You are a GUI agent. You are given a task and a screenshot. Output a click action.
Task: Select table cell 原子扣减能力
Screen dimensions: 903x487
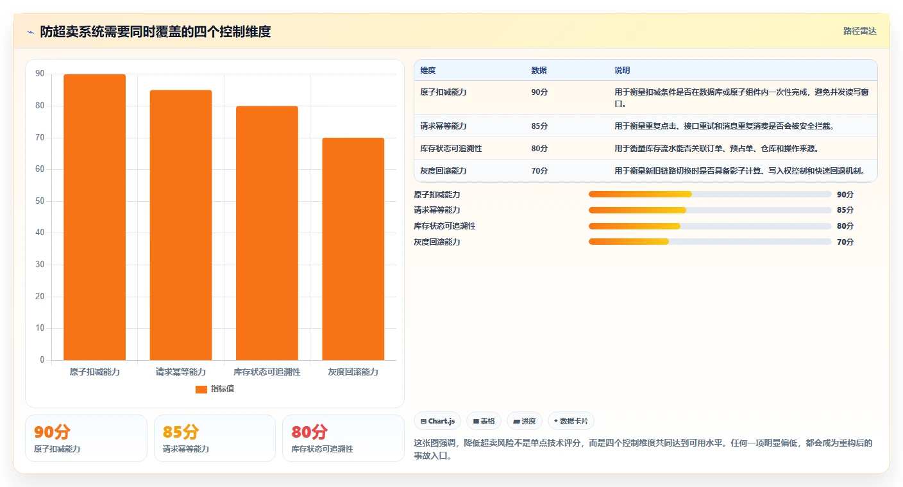click(443, 92)
